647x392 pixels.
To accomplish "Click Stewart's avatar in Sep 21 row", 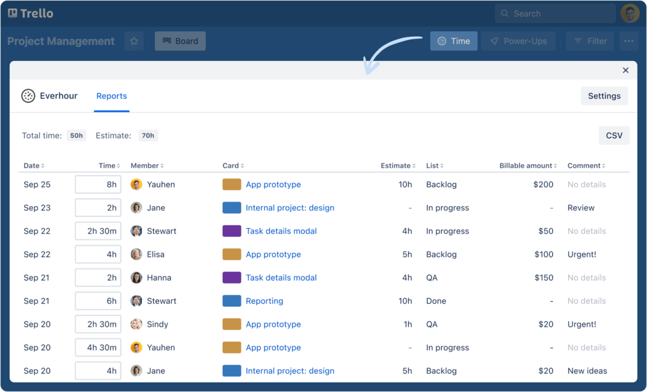I will pyautogui.click(x=136, y=301).
